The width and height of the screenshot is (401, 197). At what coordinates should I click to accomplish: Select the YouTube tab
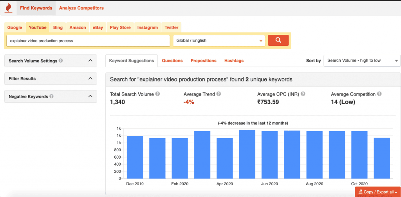38,27
